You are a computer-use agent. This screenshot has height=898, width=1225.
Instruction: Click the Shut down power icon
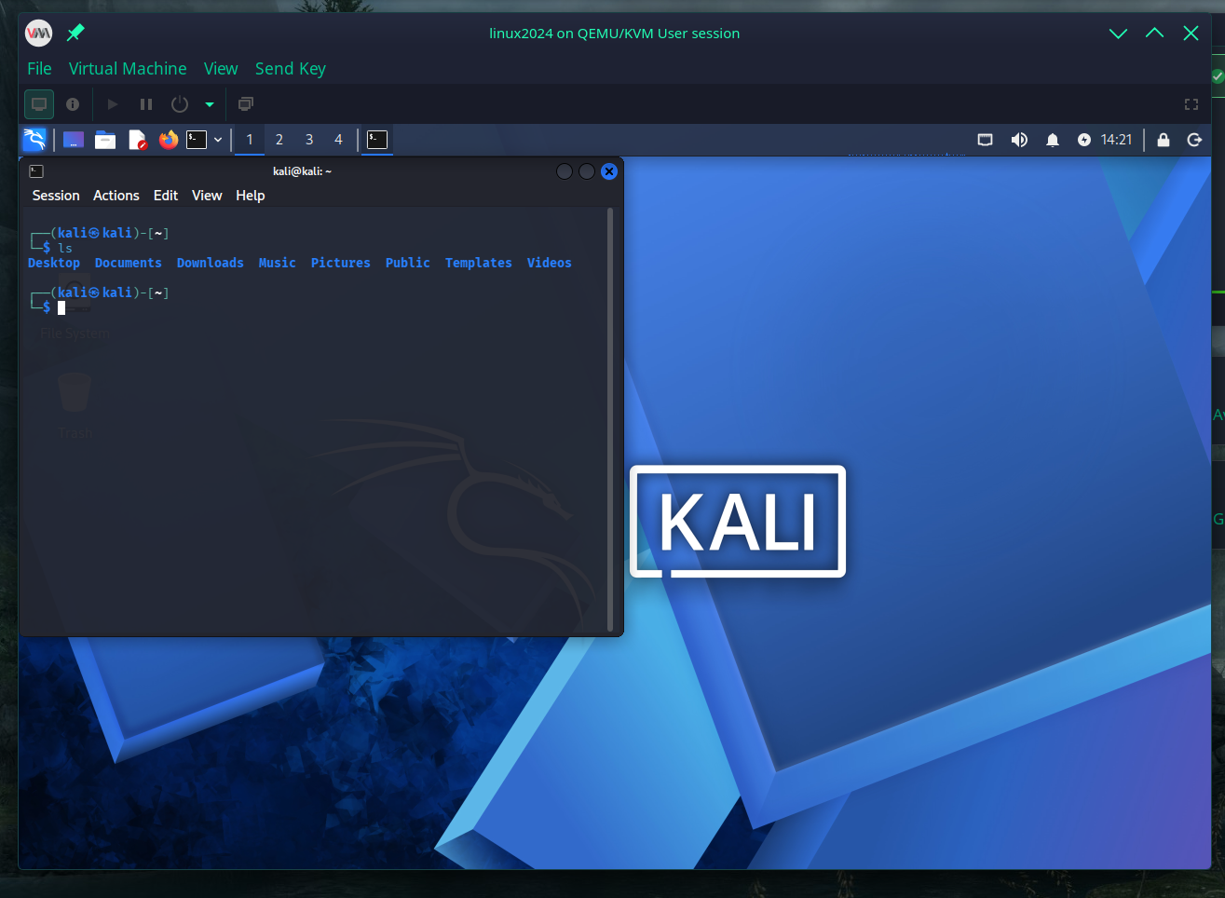coord(180,104)
